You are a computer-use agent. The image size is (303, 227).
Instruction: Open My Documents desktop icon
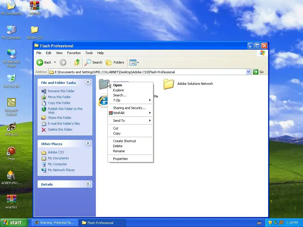(11, 8)
